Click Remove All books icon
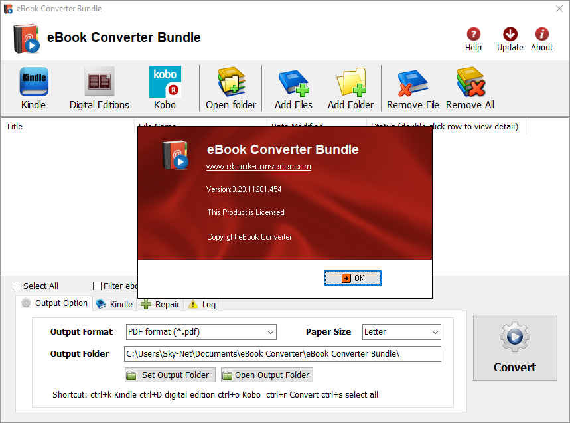 coord(470,82)
